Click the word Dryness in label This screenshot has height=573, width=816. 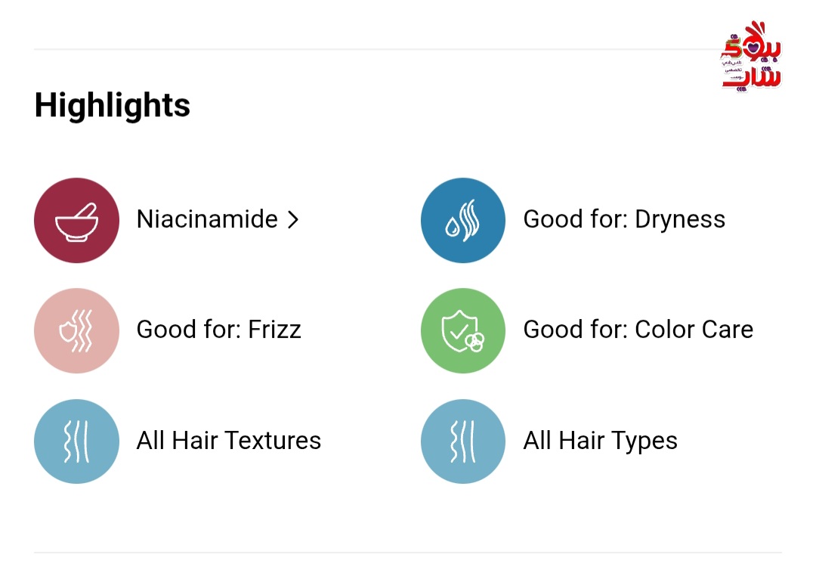[680, 220]
